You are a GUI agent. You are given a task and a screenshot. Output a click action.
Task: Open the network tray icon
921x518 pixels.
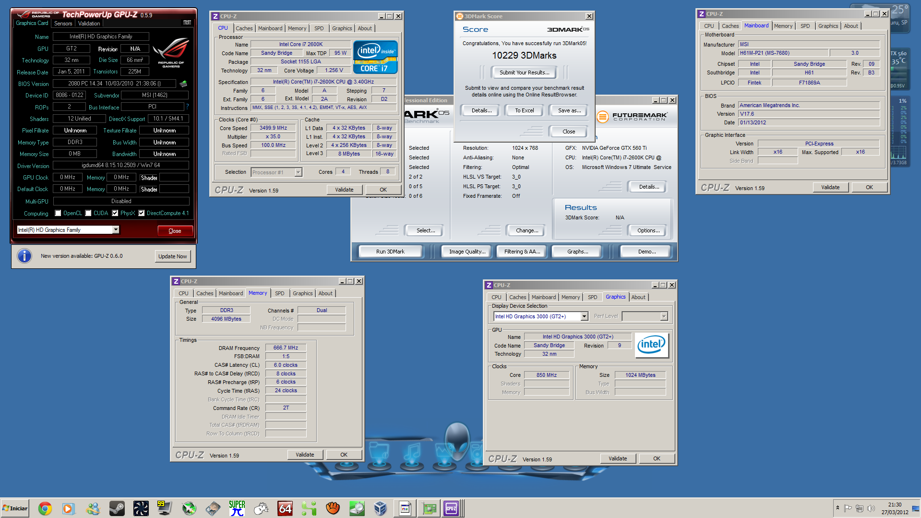(859, 508)
